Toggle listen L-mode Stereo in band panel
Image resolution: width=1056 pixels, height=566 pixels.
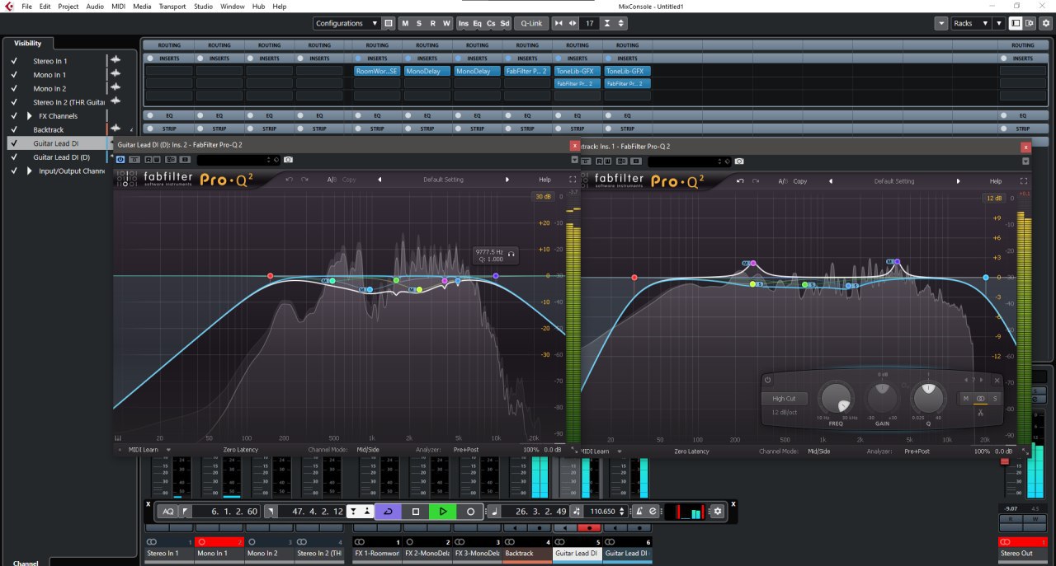pos(981,399)
